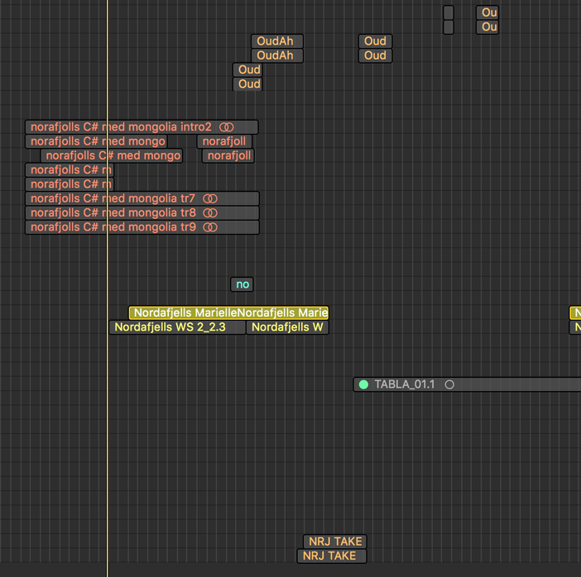Click stereo icon on mongolia tr7 region
The image size is (581, 577).
210,198
